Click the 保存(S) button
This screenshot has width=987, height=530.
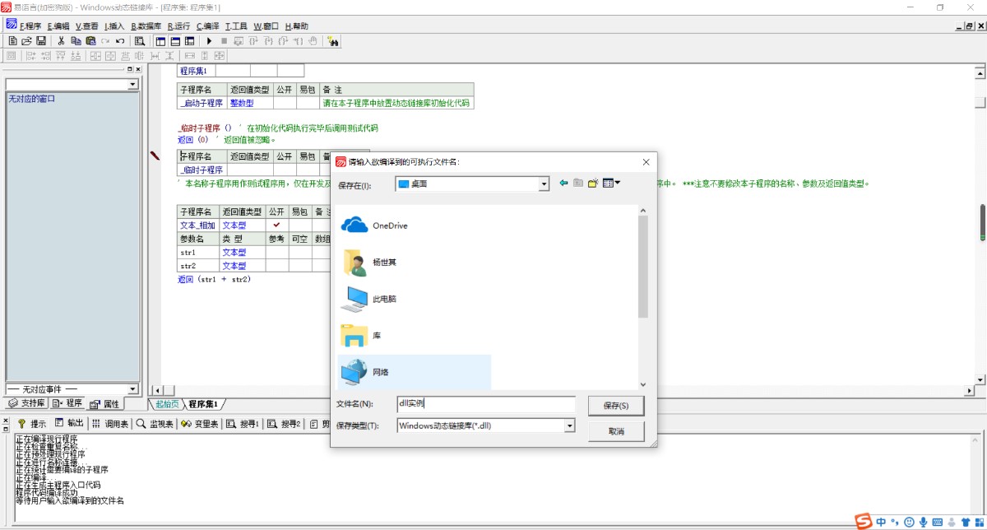[616, 406]
